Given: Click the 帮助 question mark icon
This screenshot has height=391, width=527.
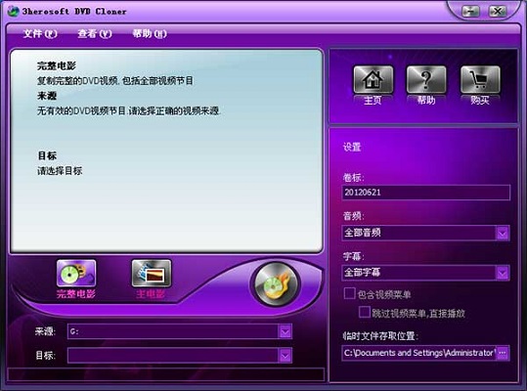Looking at the screenshot, I should pos(426,79).
